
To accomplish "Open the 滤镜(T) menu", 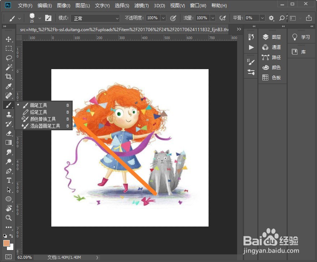I will tap(142, 6).
